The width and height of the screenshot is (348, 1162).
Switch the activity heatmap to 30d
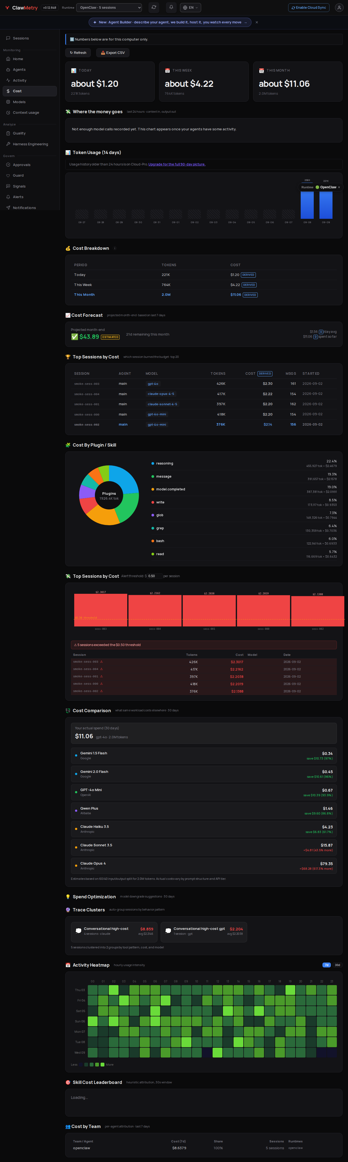click(337, 965)
